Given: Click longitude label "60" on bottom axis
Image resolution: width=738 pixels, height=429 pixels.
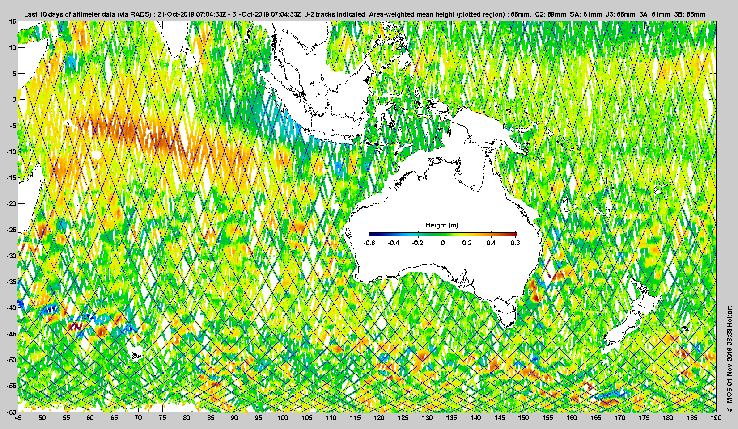Looking at the screenshot, I should (x=90, y=418).
